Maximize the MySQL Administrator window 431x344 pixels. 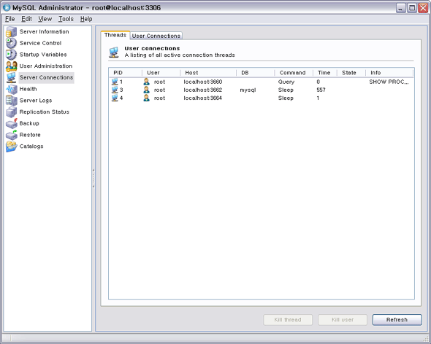pos(412,8)
